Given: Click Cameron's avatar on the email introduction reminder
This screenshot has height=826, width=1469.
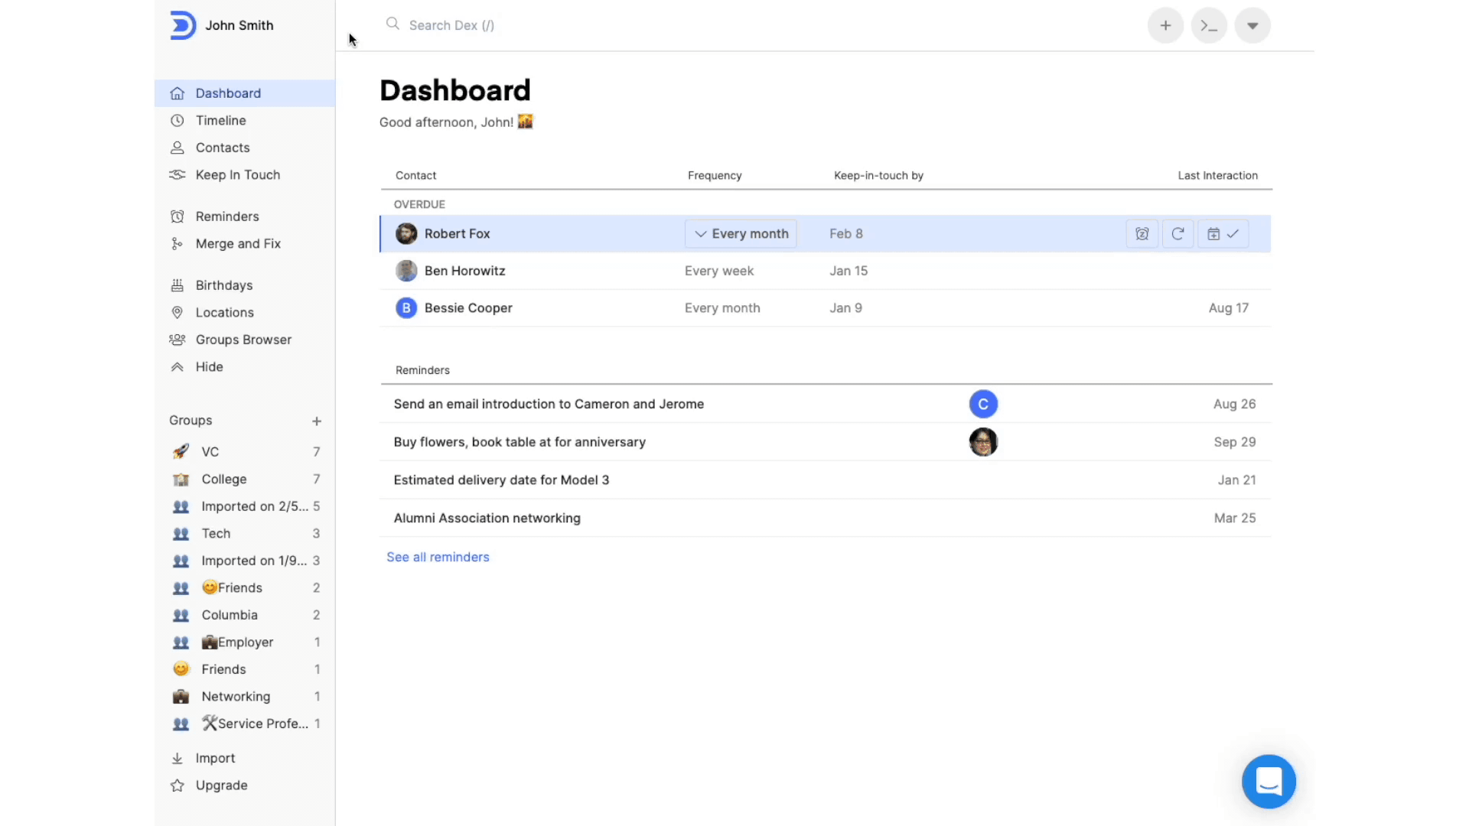Looking at the screenshot, I should coord(983,404).
